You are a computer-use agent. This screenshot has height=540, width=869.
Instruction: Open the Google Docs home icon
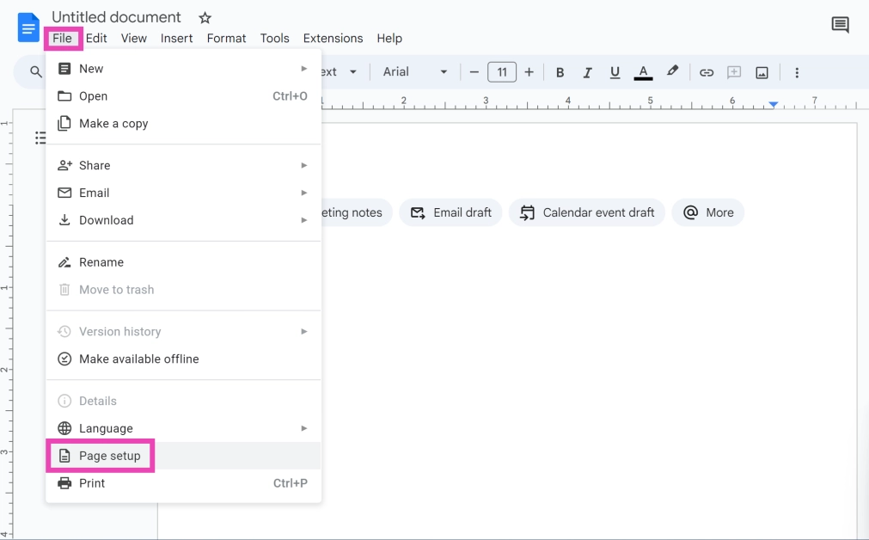pos(28,27)
